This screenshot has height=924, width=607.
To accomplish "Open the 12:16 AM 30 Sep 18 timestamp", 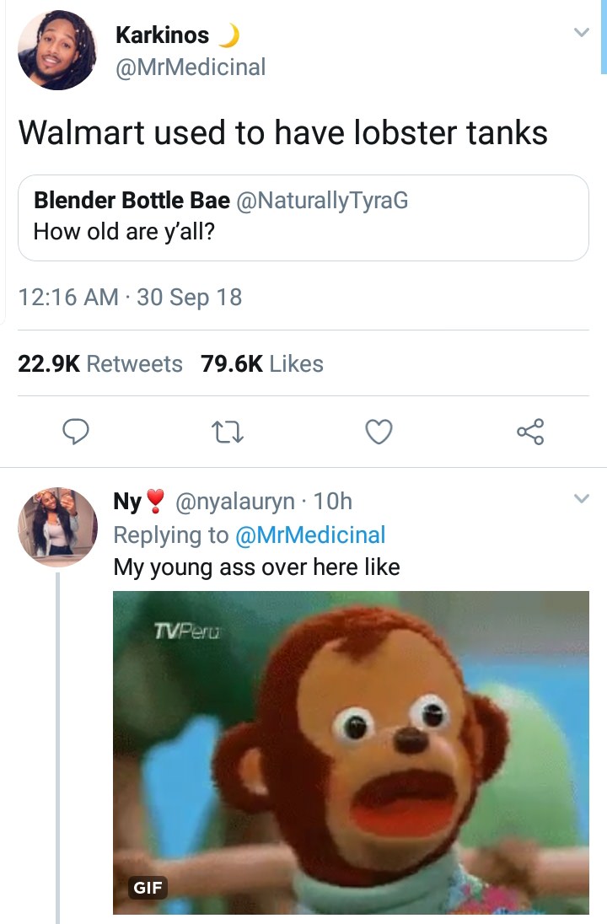I will [x=130, y=297].
